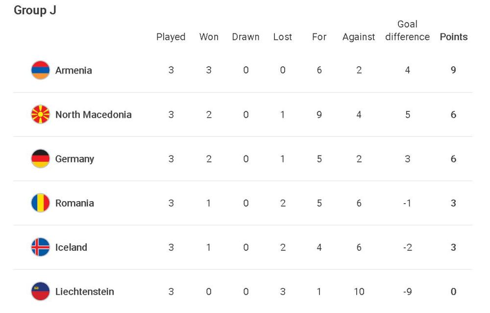Click the Against column header
The width and height of the screenshot is (490, 313).
[x=359, y=37]
